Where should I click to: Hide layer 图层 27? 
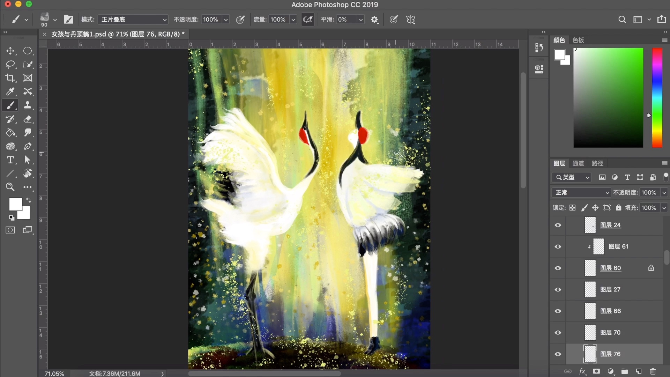tap(558, 290)
